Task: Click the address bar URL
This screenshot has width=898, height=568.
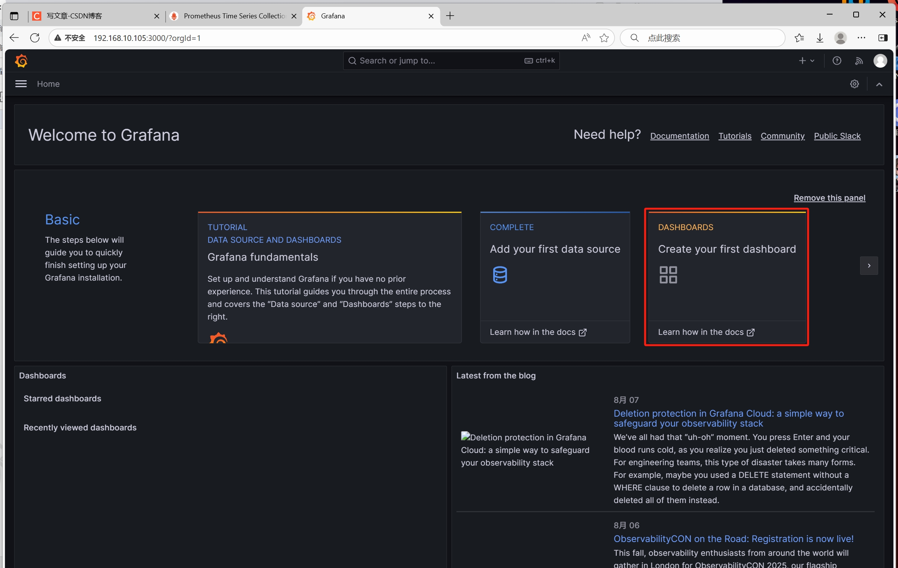Action: pos(147,38)
